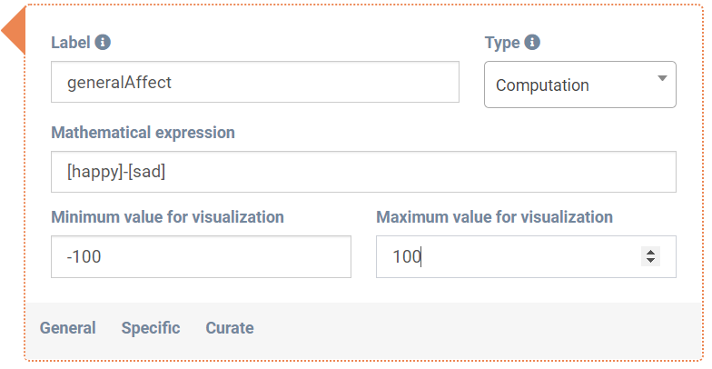Switch to the General tab
The image size is (712, 369).
click(x=67, y=328)
